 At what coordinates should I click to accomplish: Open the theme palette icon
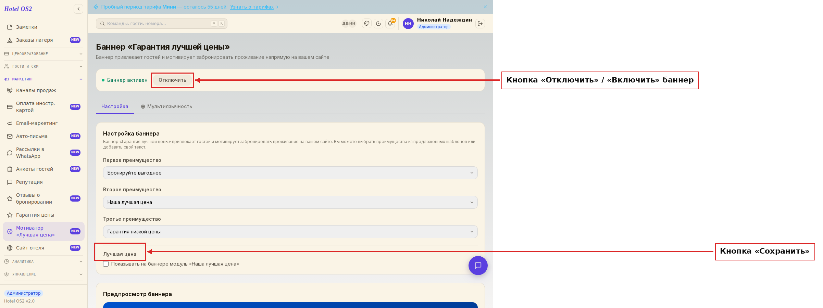click(x=367, y=24)
